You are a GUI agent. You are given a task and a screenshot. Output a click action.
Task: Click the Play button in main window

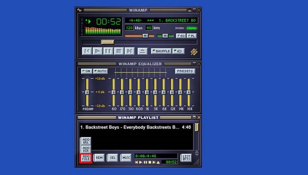[98, 51]
